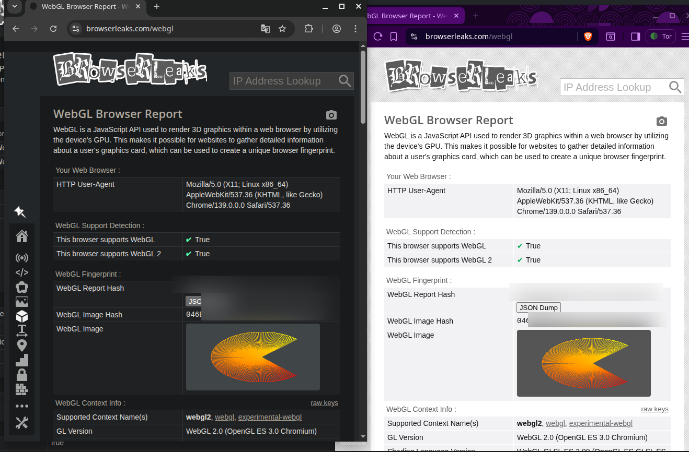Open the three-dots more icon in sidebar
Screen dimensions: 689x452
(x=22, y=406)
